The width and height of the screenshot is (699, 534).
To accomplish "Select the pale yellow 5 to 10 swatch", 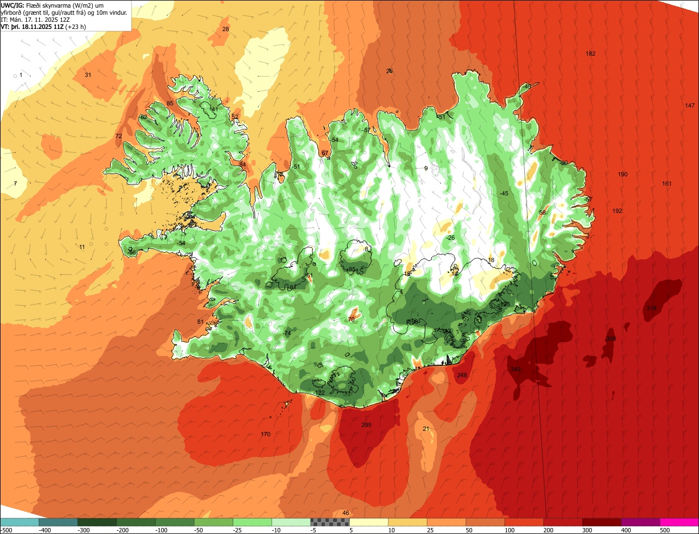I will click(x=369, y=522).
